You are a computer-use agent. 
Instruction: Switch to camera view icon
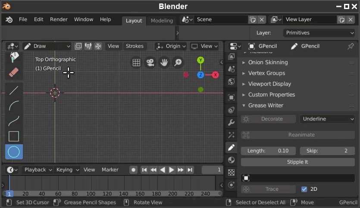[150, 62]
